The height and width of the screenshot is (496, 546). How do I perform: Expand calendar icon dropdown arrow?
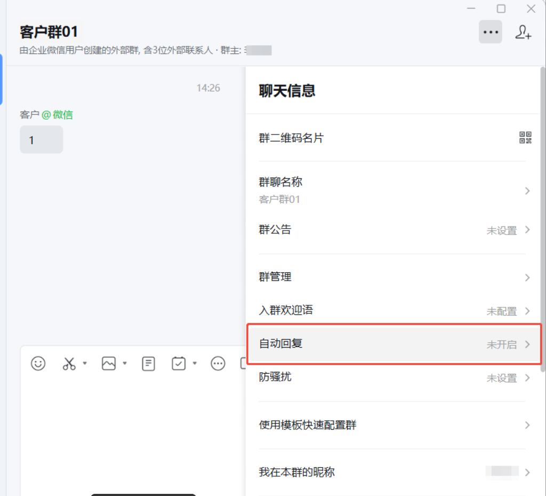(195, 363)
